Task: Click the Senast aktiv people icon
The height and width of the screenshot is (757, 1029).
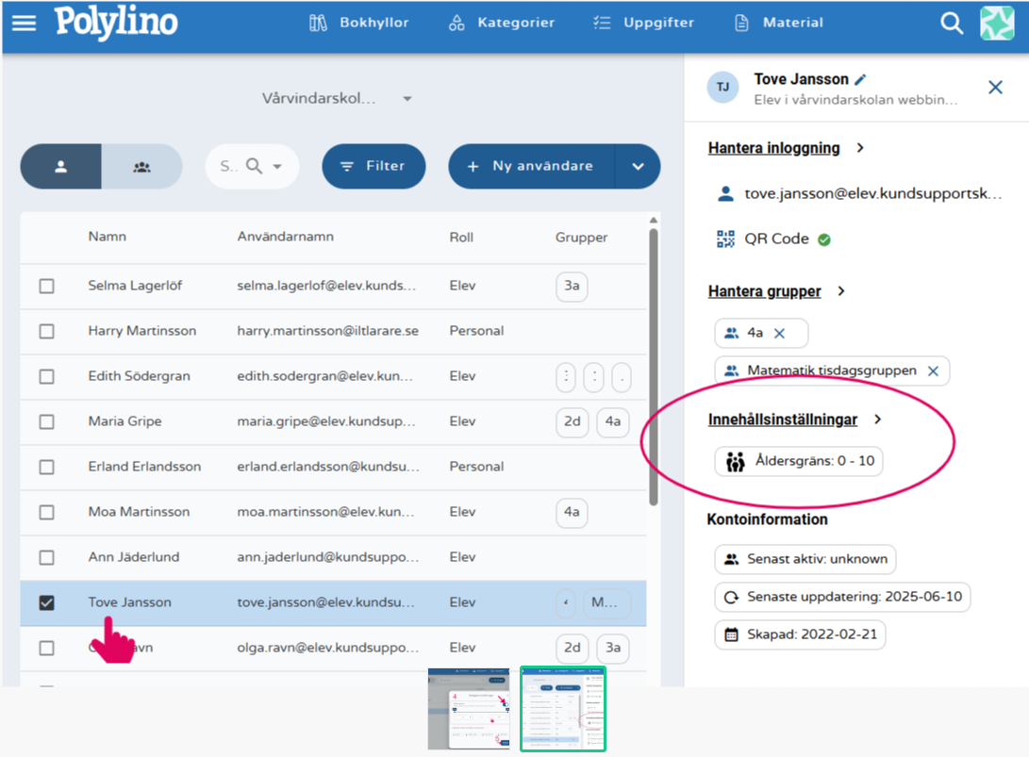Action: pyautogui.click(x=731, y=560)
